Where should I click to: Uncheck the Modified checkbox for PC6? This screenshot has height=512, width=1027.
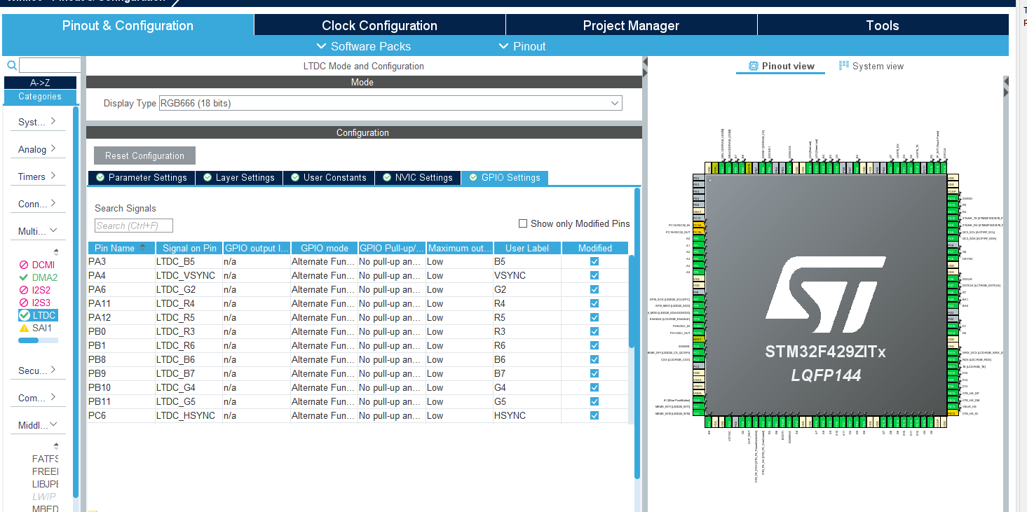[x=594, y=415]
